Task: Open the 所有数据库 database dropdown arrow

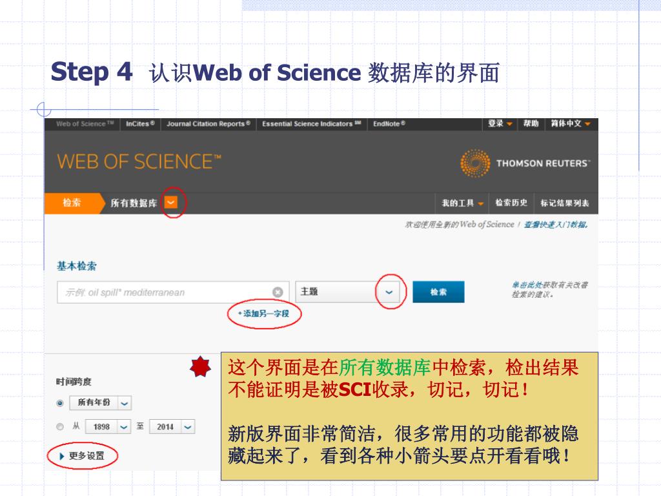Action: coord(171,202)
